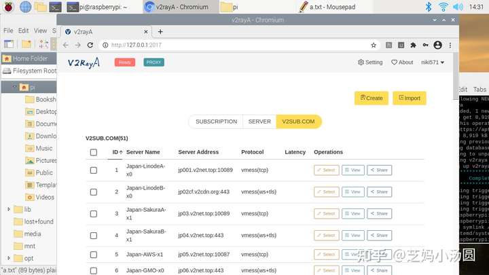Tick the checkbox for Japan-SakuraB-x1

pyautogui.click(x=94, y=236)
